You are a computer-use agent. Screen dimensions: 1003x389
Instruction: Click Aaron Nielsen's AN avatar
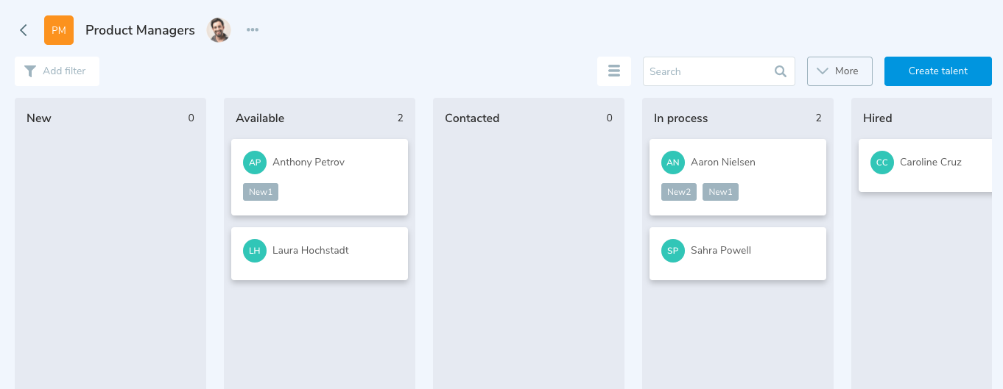point(673,163)
